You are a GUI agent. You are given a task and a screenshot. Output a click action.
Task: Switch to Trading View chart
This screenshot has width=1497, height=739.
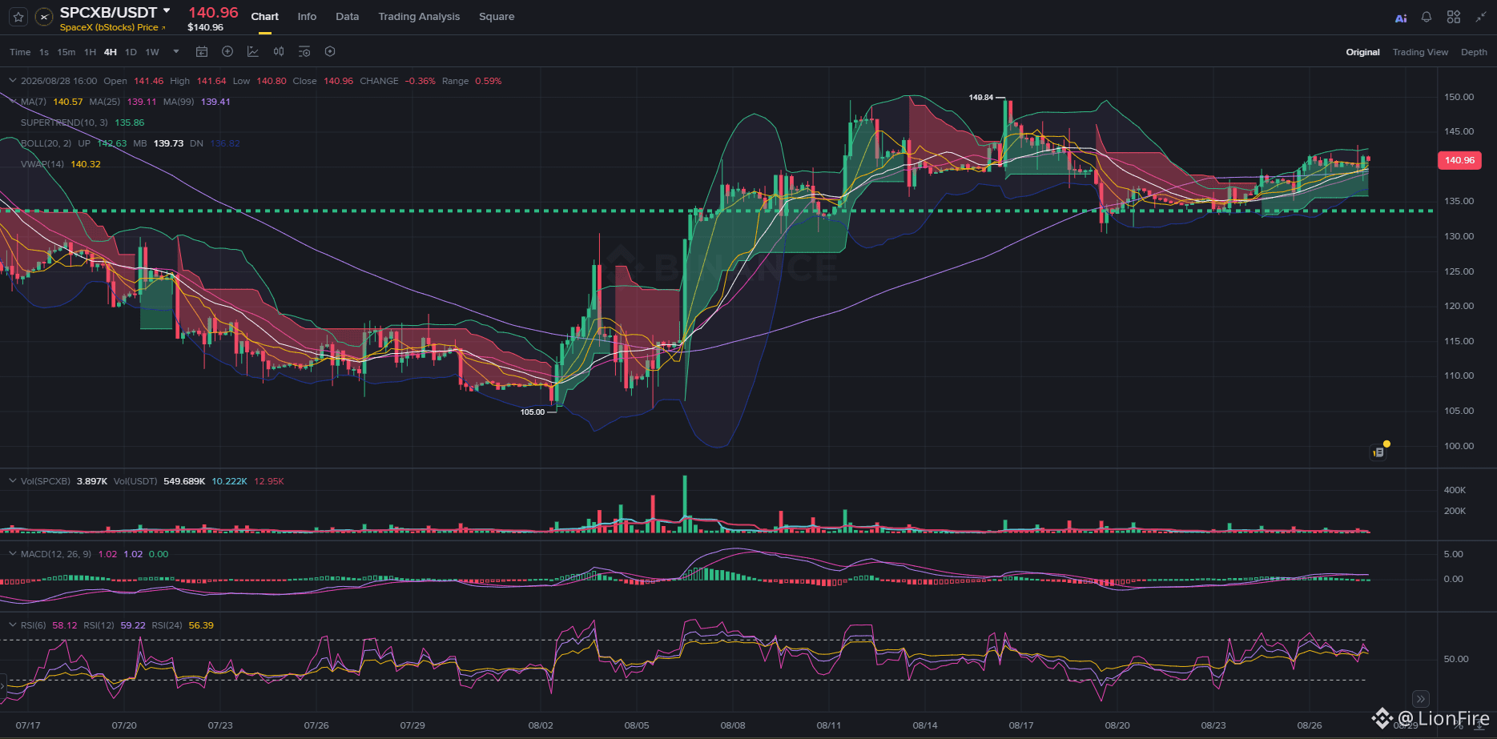click(x=1420, y=52)
